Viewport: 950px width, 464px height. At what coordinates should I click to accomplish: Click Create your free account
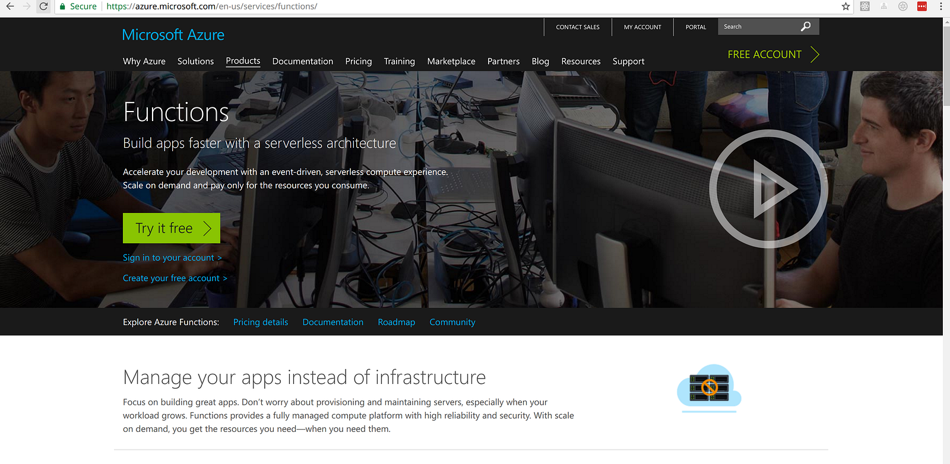pyautogui.click(x=175, y=278)
